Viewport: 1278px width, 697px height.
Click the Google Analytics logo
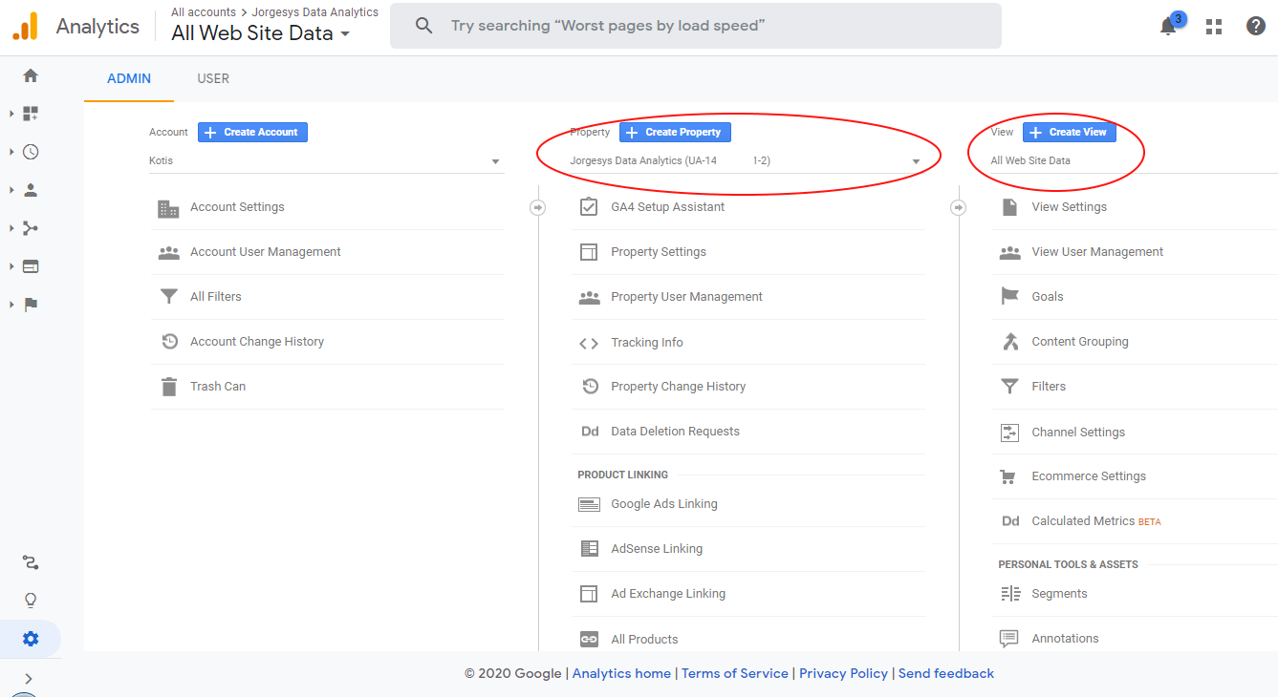click(26, 26)
